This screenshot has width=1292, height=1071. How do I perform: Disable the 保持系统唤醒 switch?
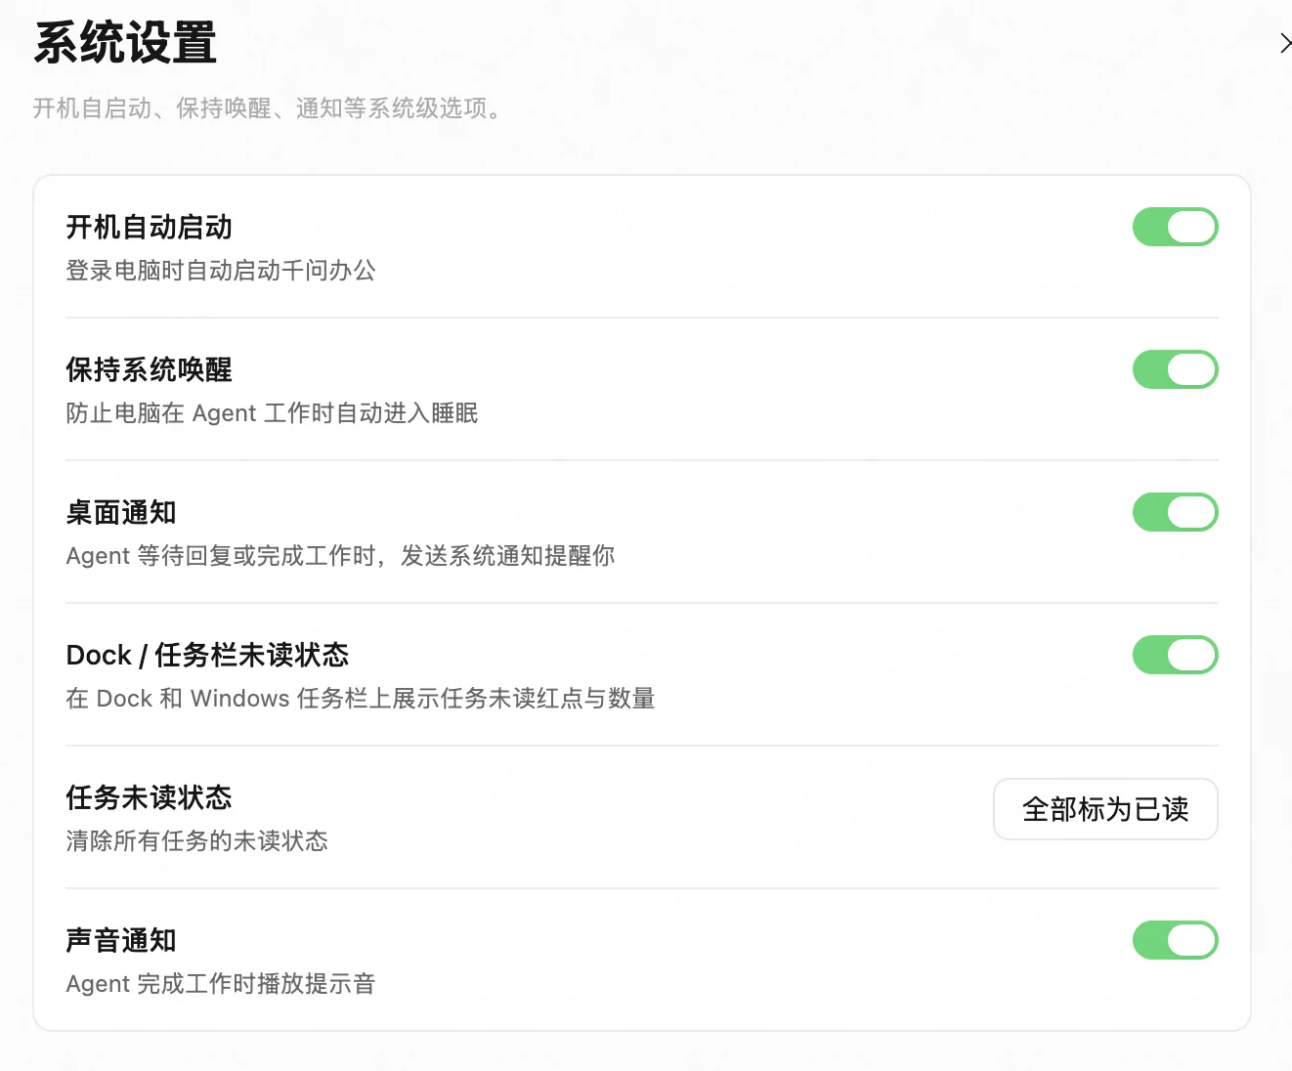pos(1176,369)
